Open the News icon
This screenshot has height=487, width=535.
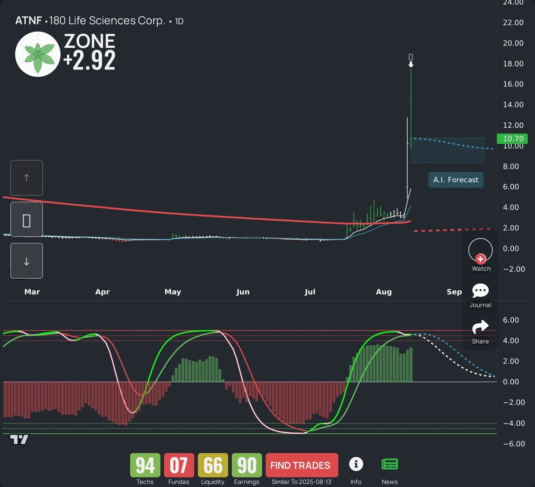coord(390,464)
